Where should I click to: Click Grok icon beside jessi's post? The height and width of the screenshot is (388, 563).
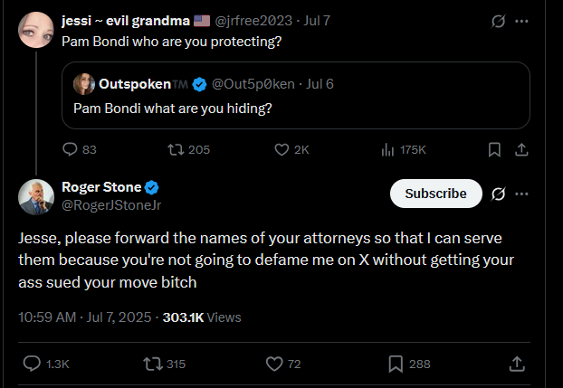coord(499,21)
